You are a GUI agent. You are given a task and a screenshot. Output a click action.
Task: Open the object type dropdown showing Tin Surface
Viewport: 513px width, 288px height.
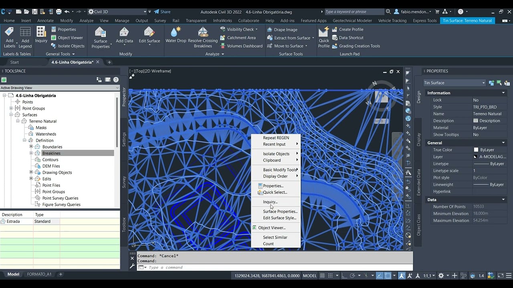(x=454, y=83)
